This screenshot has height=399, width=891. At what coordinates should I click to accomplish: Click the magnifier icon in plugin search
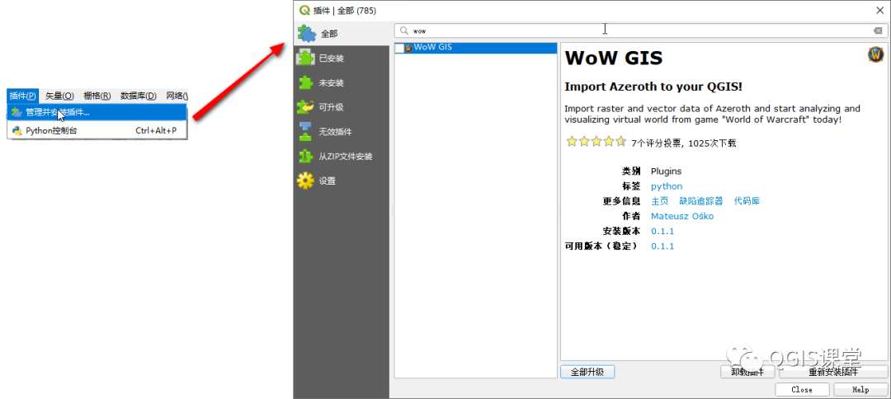404,31
